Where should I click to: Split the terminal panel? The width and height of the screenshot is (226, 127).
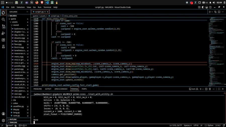(206, 89)
